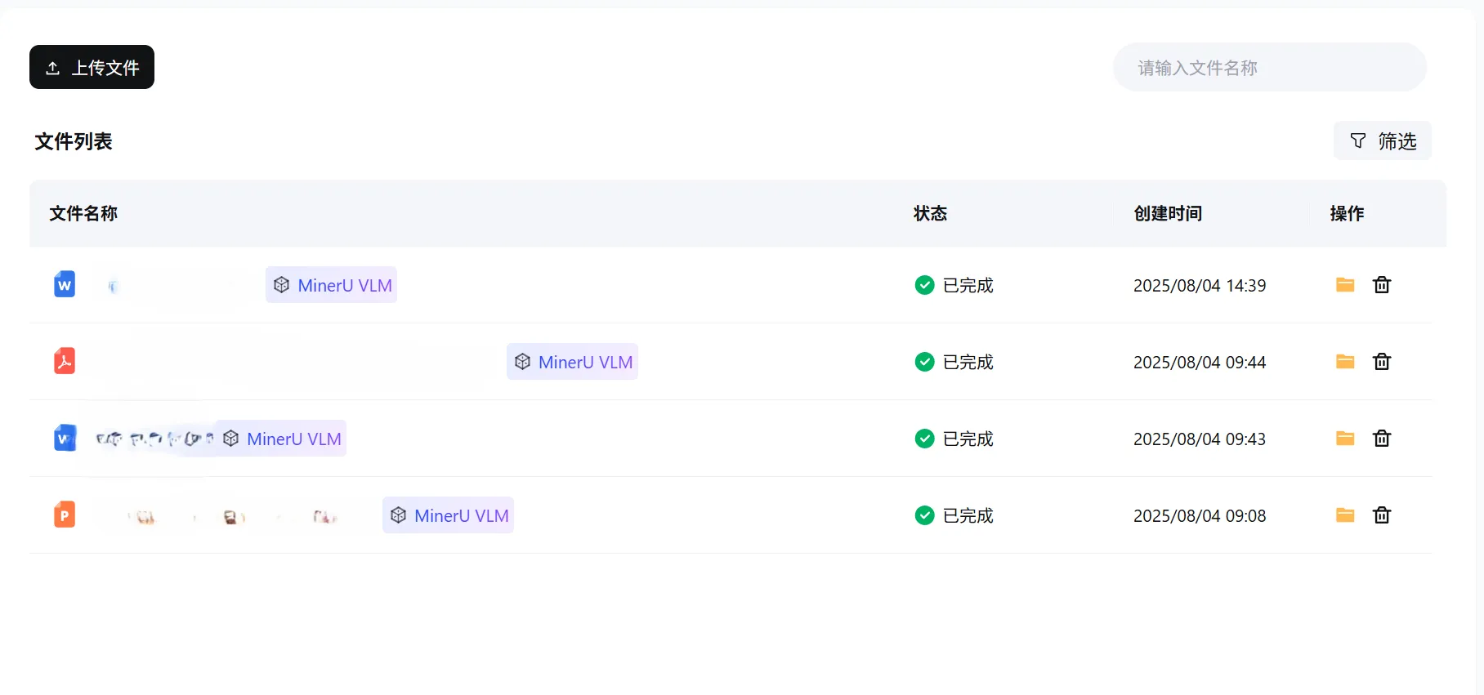Delete the file created at 09:43
Viewport: 1484px width, 695px height.
(1381, 439)
